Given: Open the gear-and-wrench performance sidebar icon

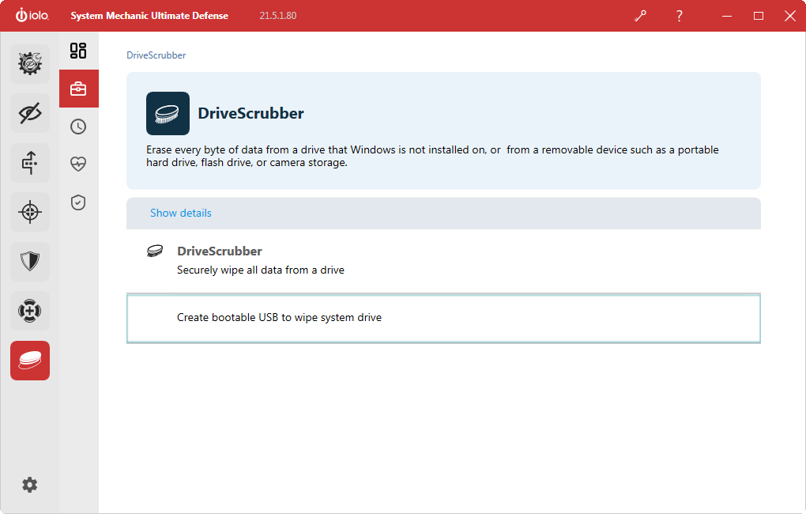Looking at the screenshot, I should point(30,64).
